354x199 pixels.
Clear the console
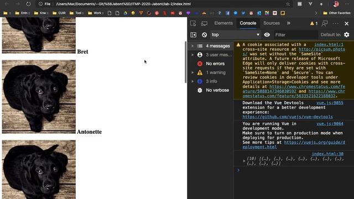204,35
